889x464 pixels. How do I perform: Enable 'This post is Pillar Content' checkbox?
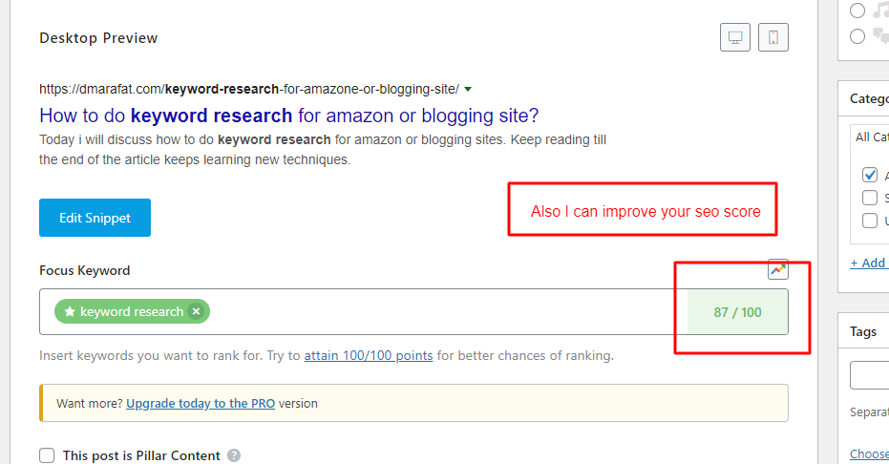click(47, 455)
